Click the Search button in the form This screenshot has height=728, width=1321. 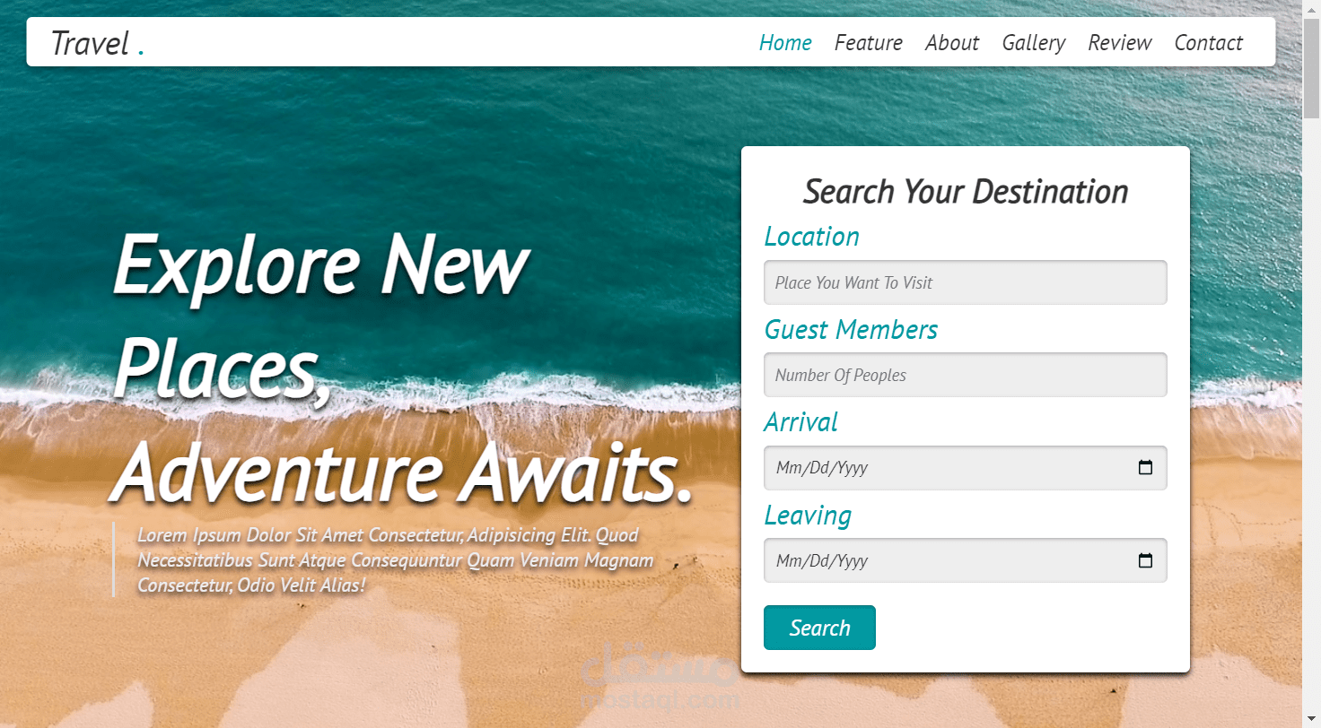[819, 628]
